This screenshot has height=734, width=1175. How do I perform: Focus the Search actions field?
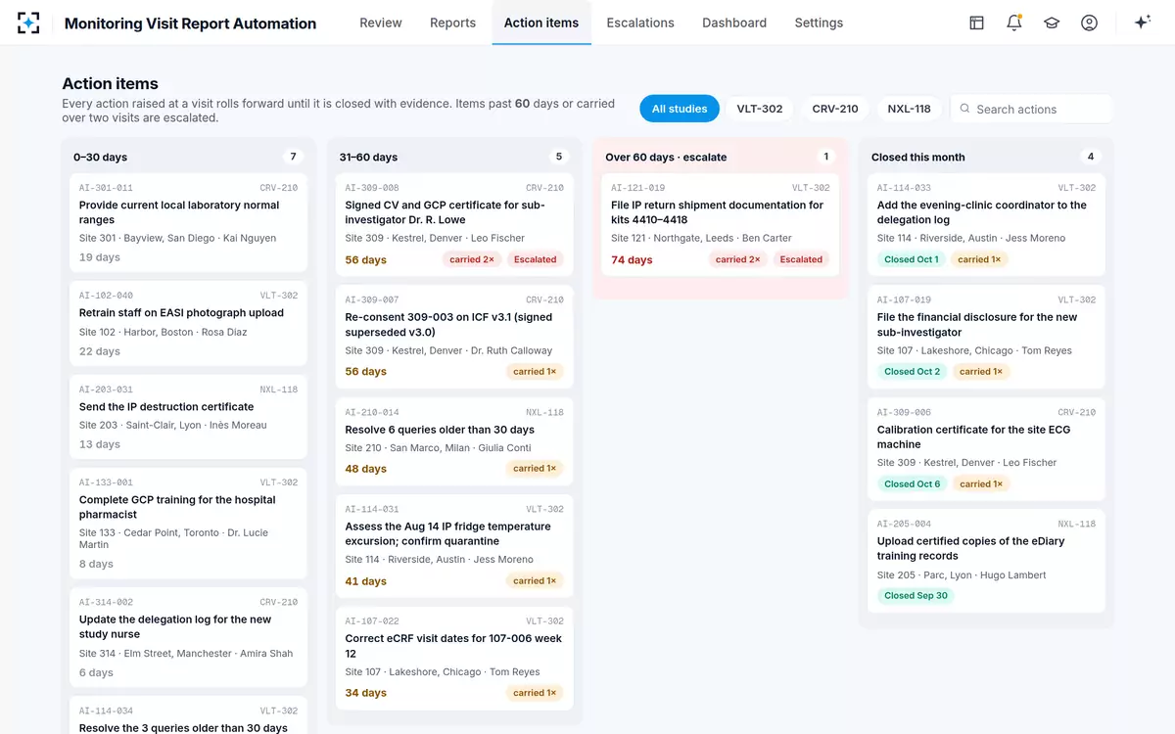(x=1032, y=109)
